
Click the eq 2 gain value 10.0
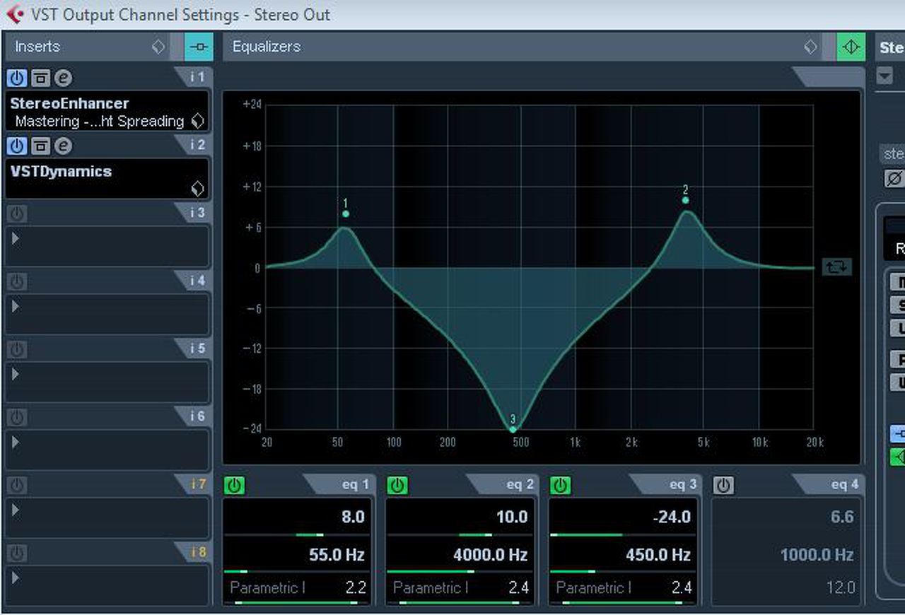coord(512,517)
